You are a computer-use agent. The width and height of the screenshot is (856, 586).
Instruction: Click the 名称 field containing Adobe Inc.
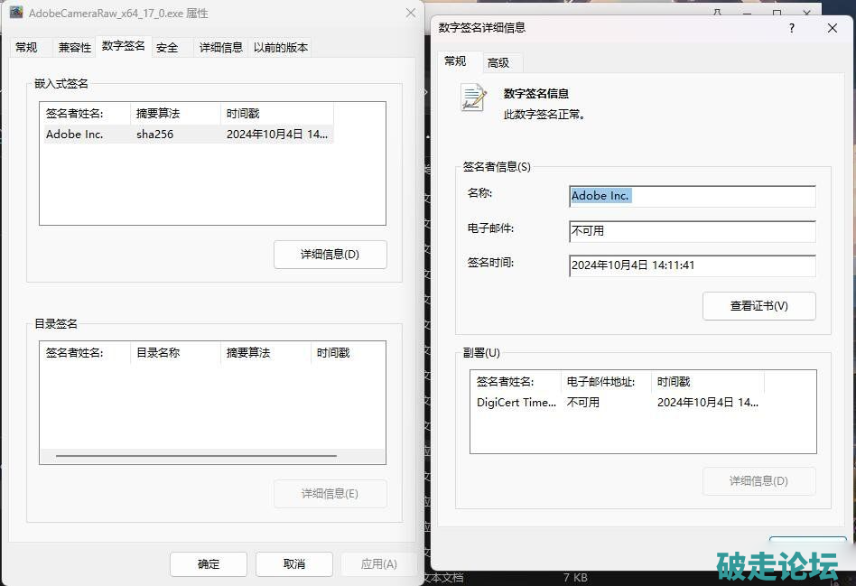(692, 196)
